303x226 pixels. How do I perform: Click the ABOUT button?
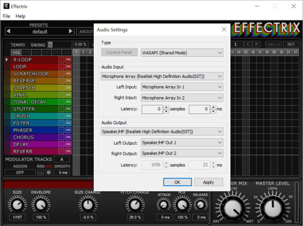click(86, 32)
